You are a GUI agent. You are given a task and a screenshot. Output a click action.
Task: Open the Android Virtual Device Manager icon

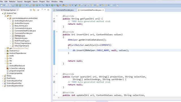20,5
